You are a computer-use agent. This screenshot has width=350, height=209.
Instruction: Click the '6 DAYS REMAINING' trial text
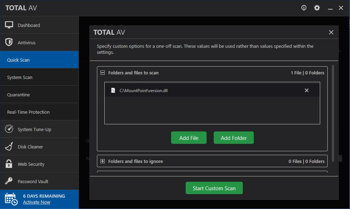click(x=44, y=196)
